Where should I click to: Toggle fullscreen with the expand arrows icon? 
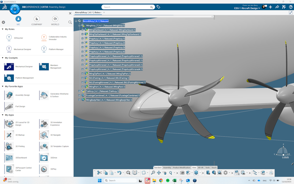[291, 13]
